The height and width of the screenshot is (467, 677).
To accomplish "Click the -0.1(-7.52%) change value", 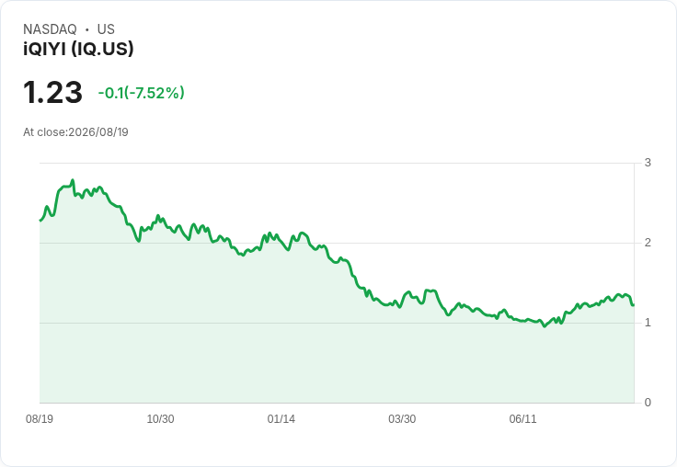I will point(141,93).
